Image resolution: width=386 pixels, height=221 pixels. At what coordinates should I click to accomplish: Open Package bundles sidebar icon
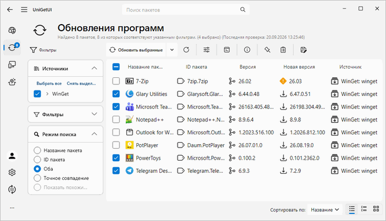point(12,82)
